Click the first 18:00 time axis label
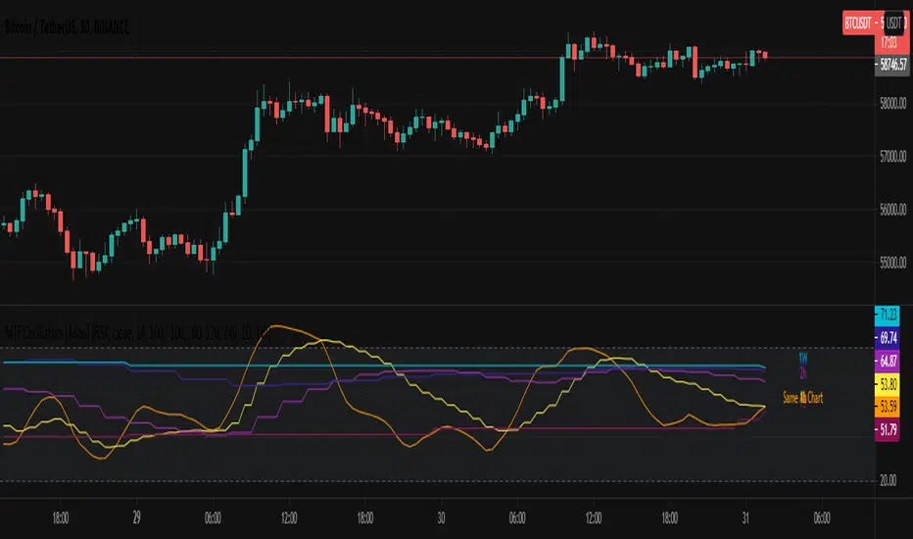This screenshot has height=539, width=913. [x=61, y=518]
